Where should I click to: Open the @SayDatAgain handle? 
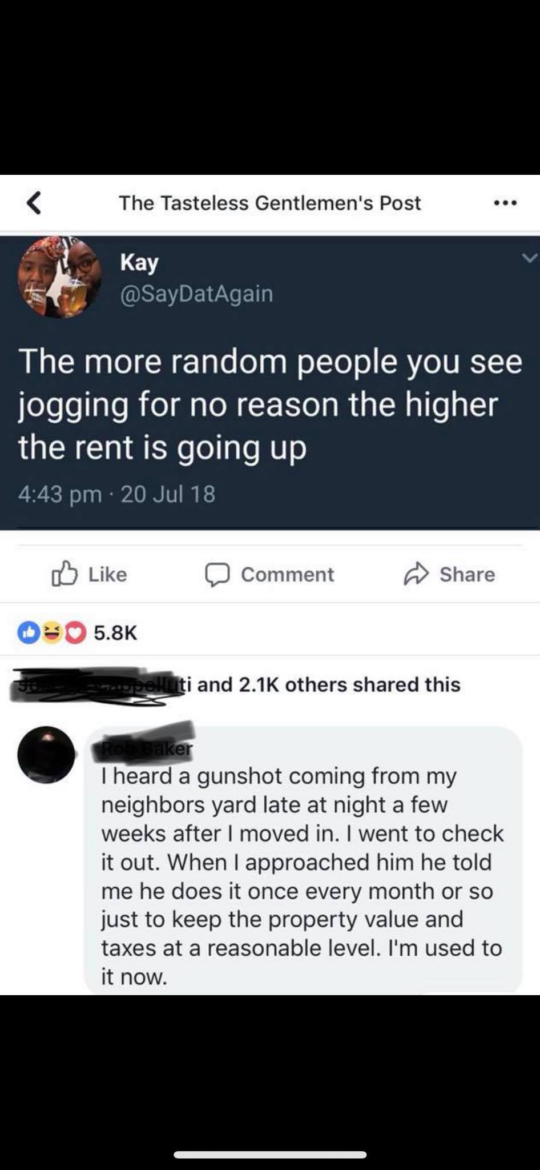[196, 294]
